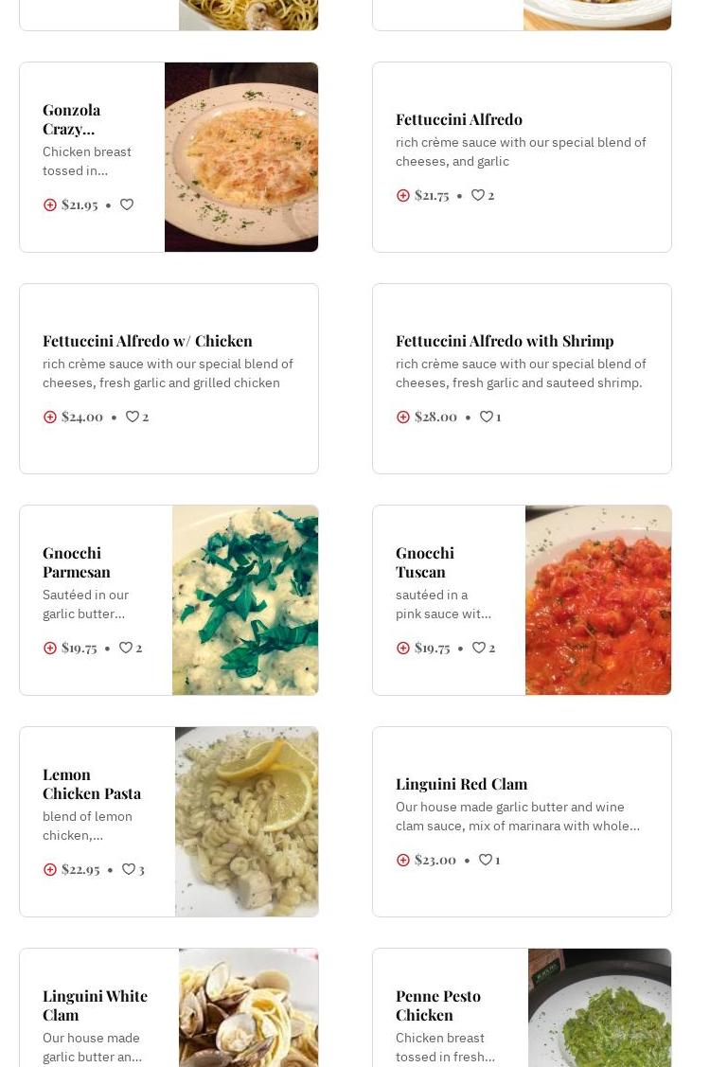Viewport: 710px width, 1067px height.
Task: Add Fettuccini Alfredo to order
Action: click(x=403, y=195)
